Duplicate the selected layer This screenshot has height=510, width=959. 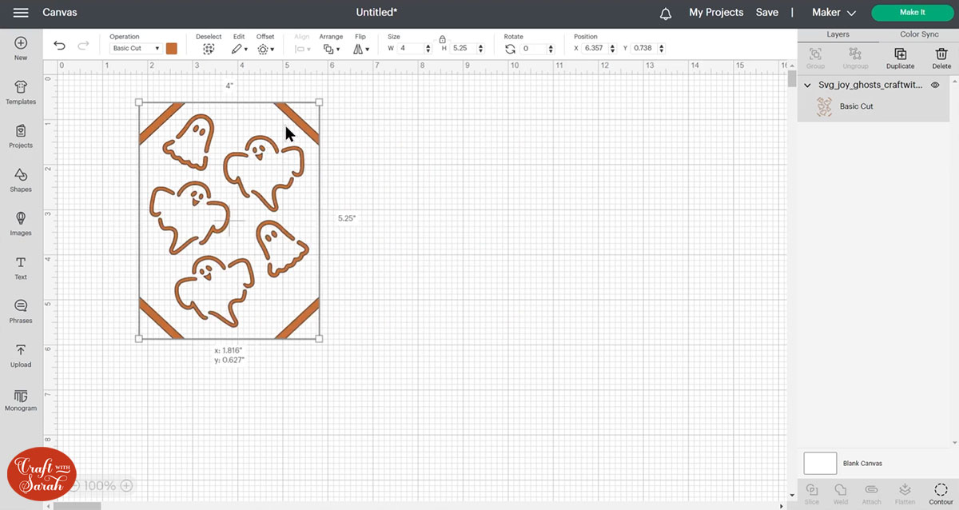pos(900,57)
